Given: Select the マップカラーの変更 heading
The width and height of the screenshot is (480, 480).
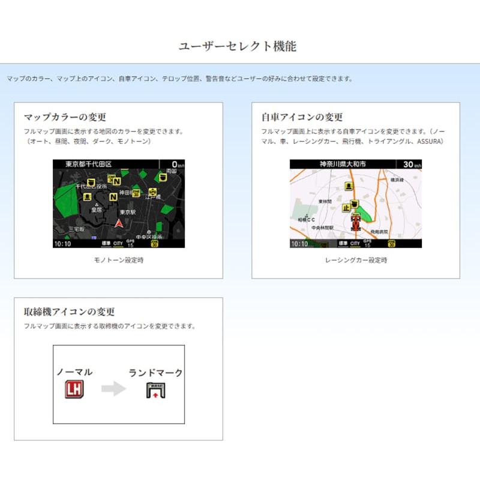Looking at the screenshot, I should tap(65, 117).
